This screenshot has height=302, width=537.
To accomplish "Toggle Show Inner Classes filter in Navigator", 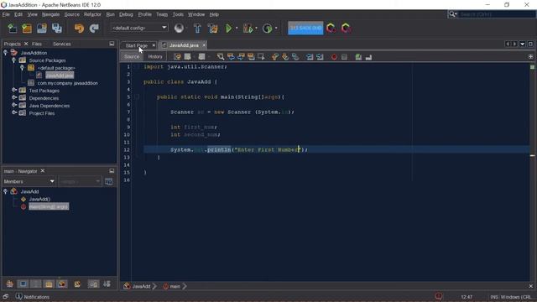I will pyautogui.click(x=62, y=284).
